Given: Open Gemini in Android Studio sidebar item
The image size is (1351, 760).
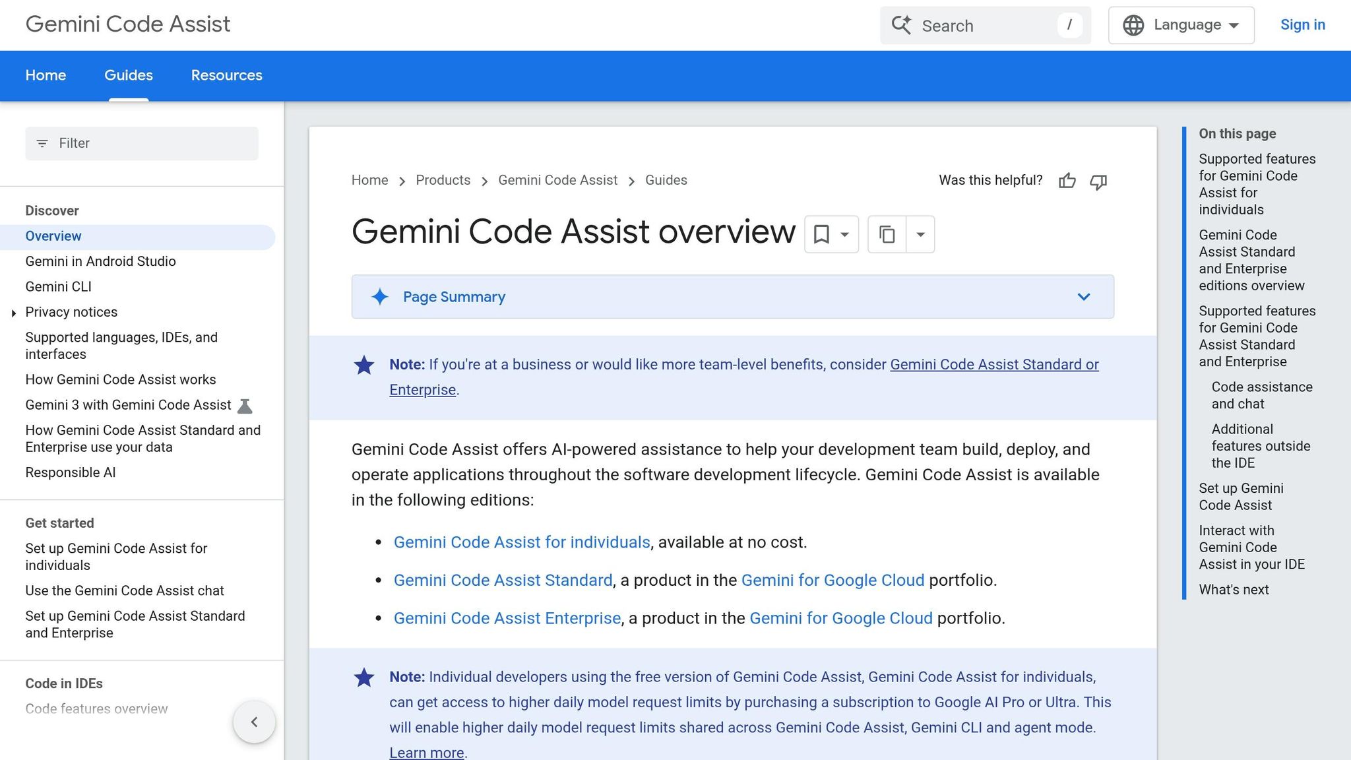Looking at the screenshot, I should [100, 261].
